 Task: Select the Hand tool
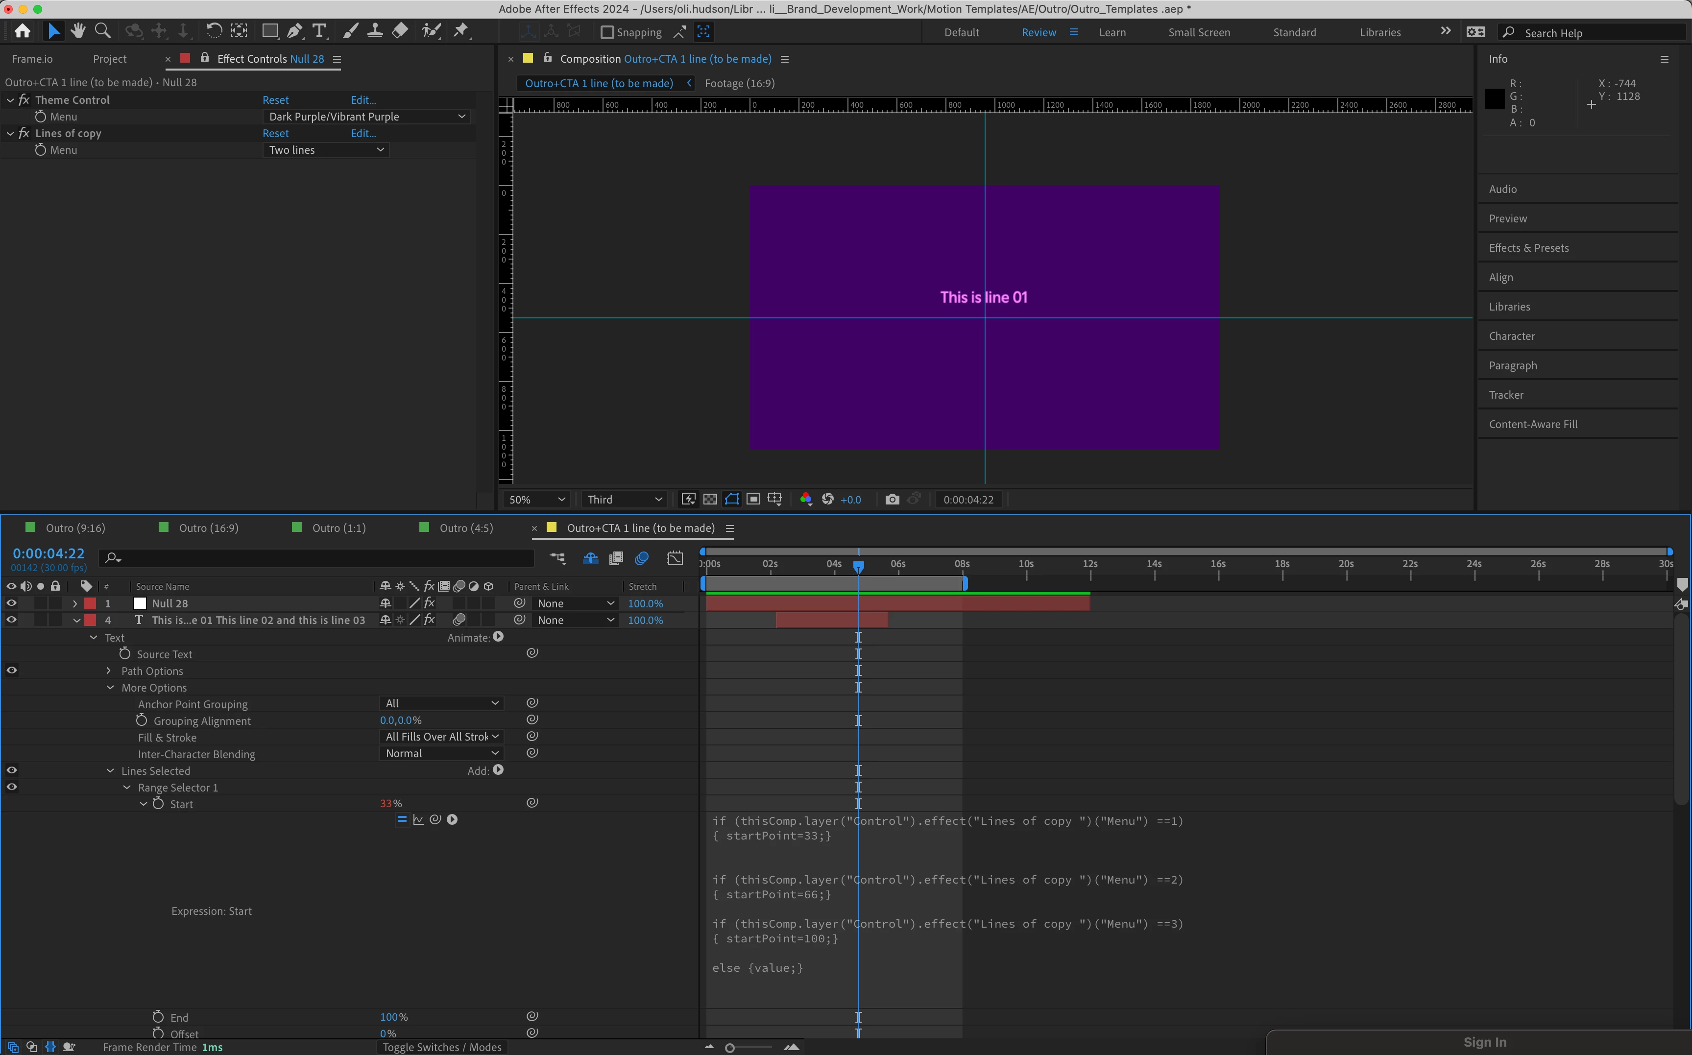point(77,31)
